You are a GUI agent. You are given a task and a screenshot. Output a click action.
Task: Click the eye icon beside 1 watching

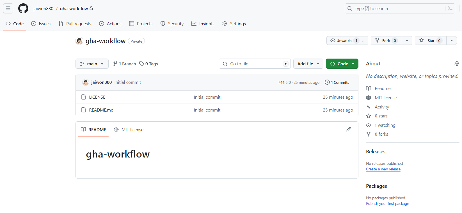click(x=369, y=125)
